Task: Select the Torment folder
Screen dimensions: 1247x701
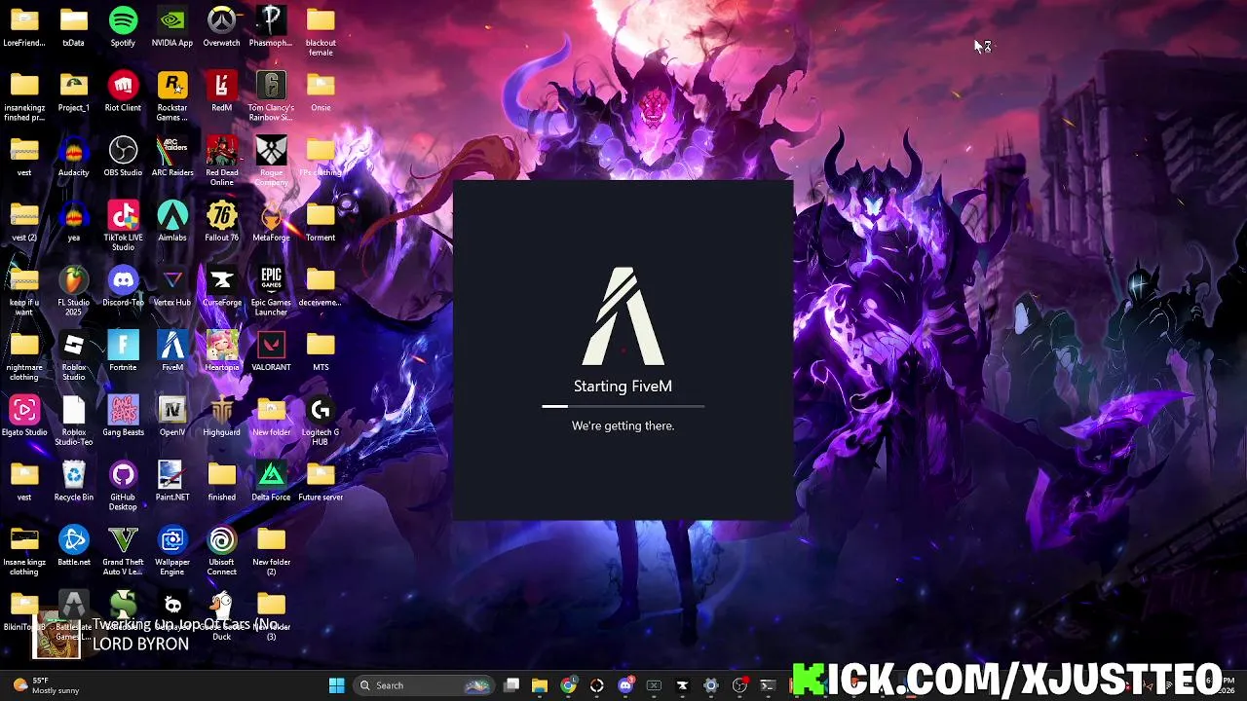Action: [x=321, y=221]
